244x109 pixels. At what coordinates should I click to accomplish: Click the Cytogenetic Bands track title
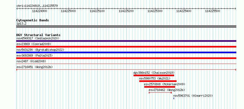(x=33, y=20)
